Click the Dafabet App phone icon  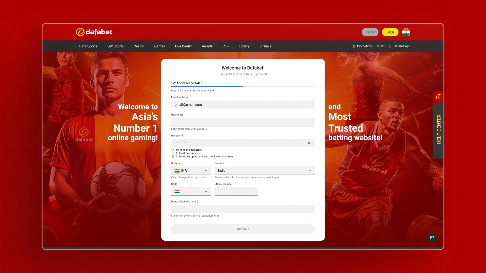pyautogui.click(x=390, y=46)
